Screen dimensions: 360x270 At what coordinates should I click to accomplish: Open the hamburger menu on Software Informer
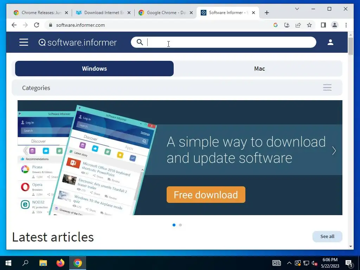click(x=24, y=42)
